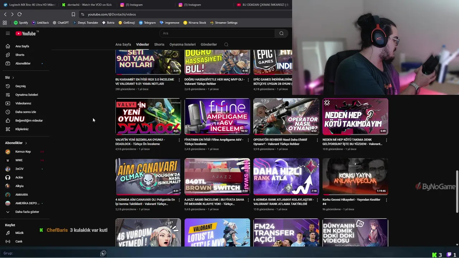Open options for 6 ADIMDA RANK ATLAMAYI video

[317, 200]
